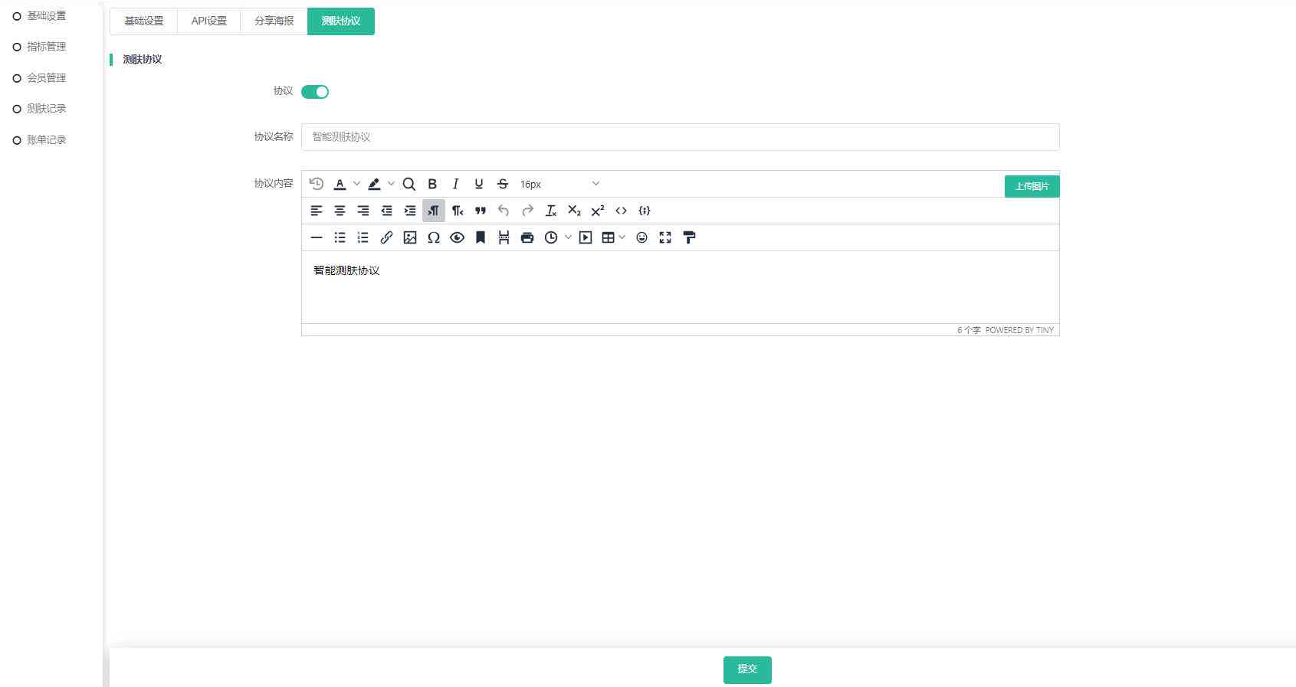Align text left
The image size is (1296, 687).
(x=317, y=211)
